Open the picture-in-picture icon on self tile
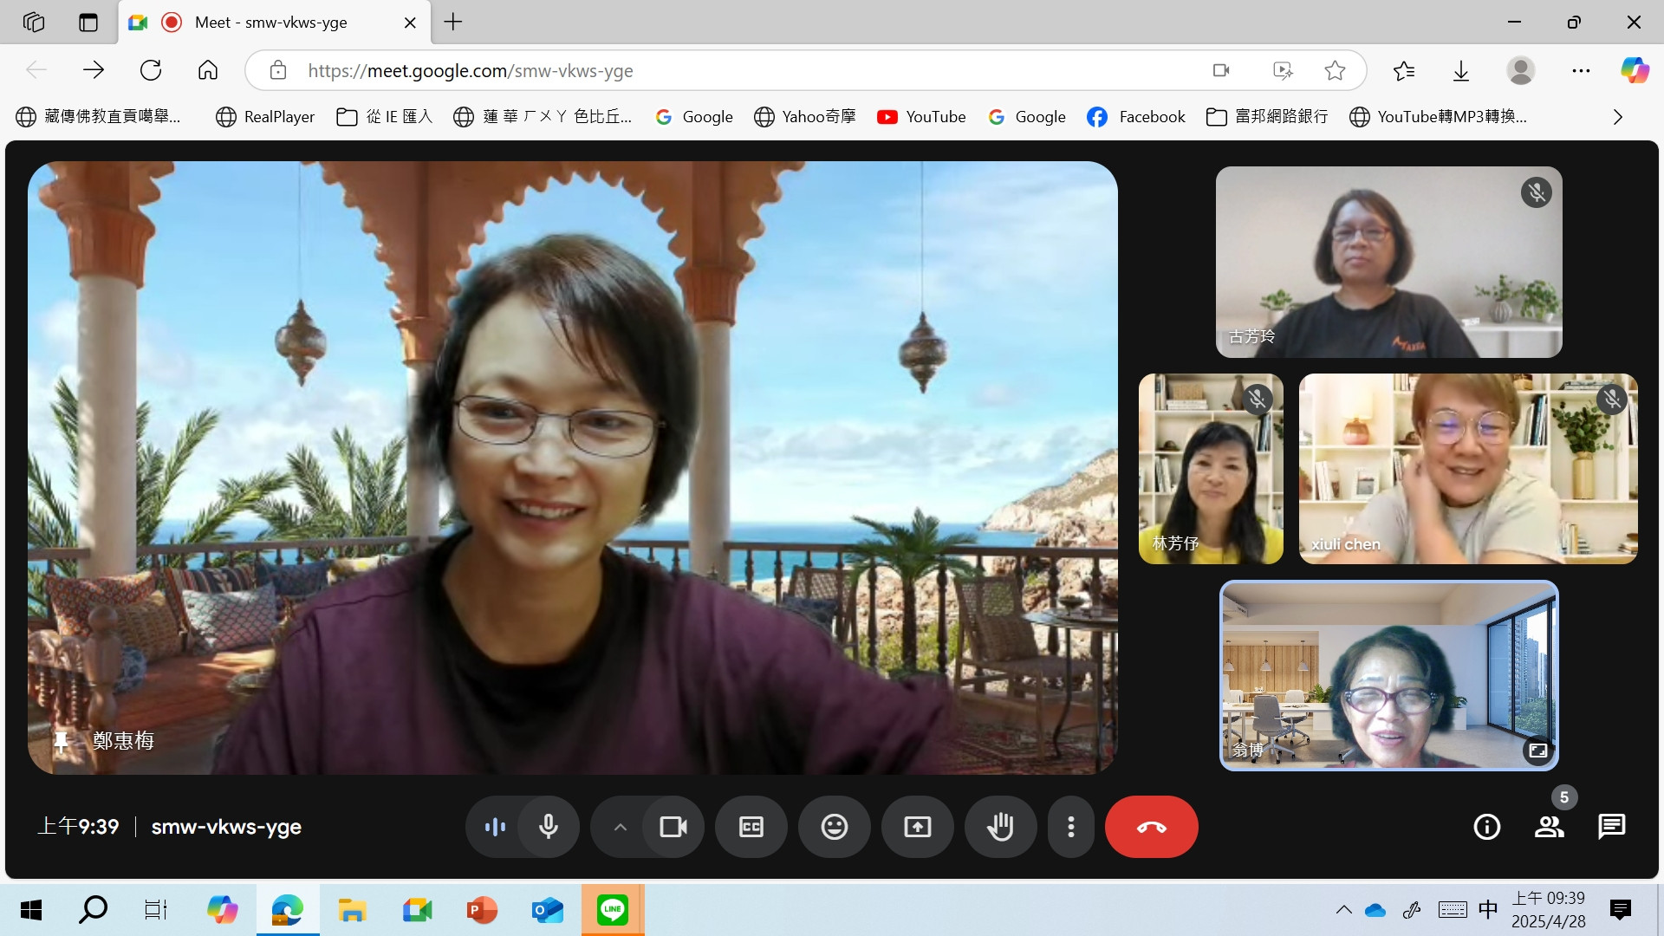The width and height of the screenshot is (1664, 936). click(1537, 751)
